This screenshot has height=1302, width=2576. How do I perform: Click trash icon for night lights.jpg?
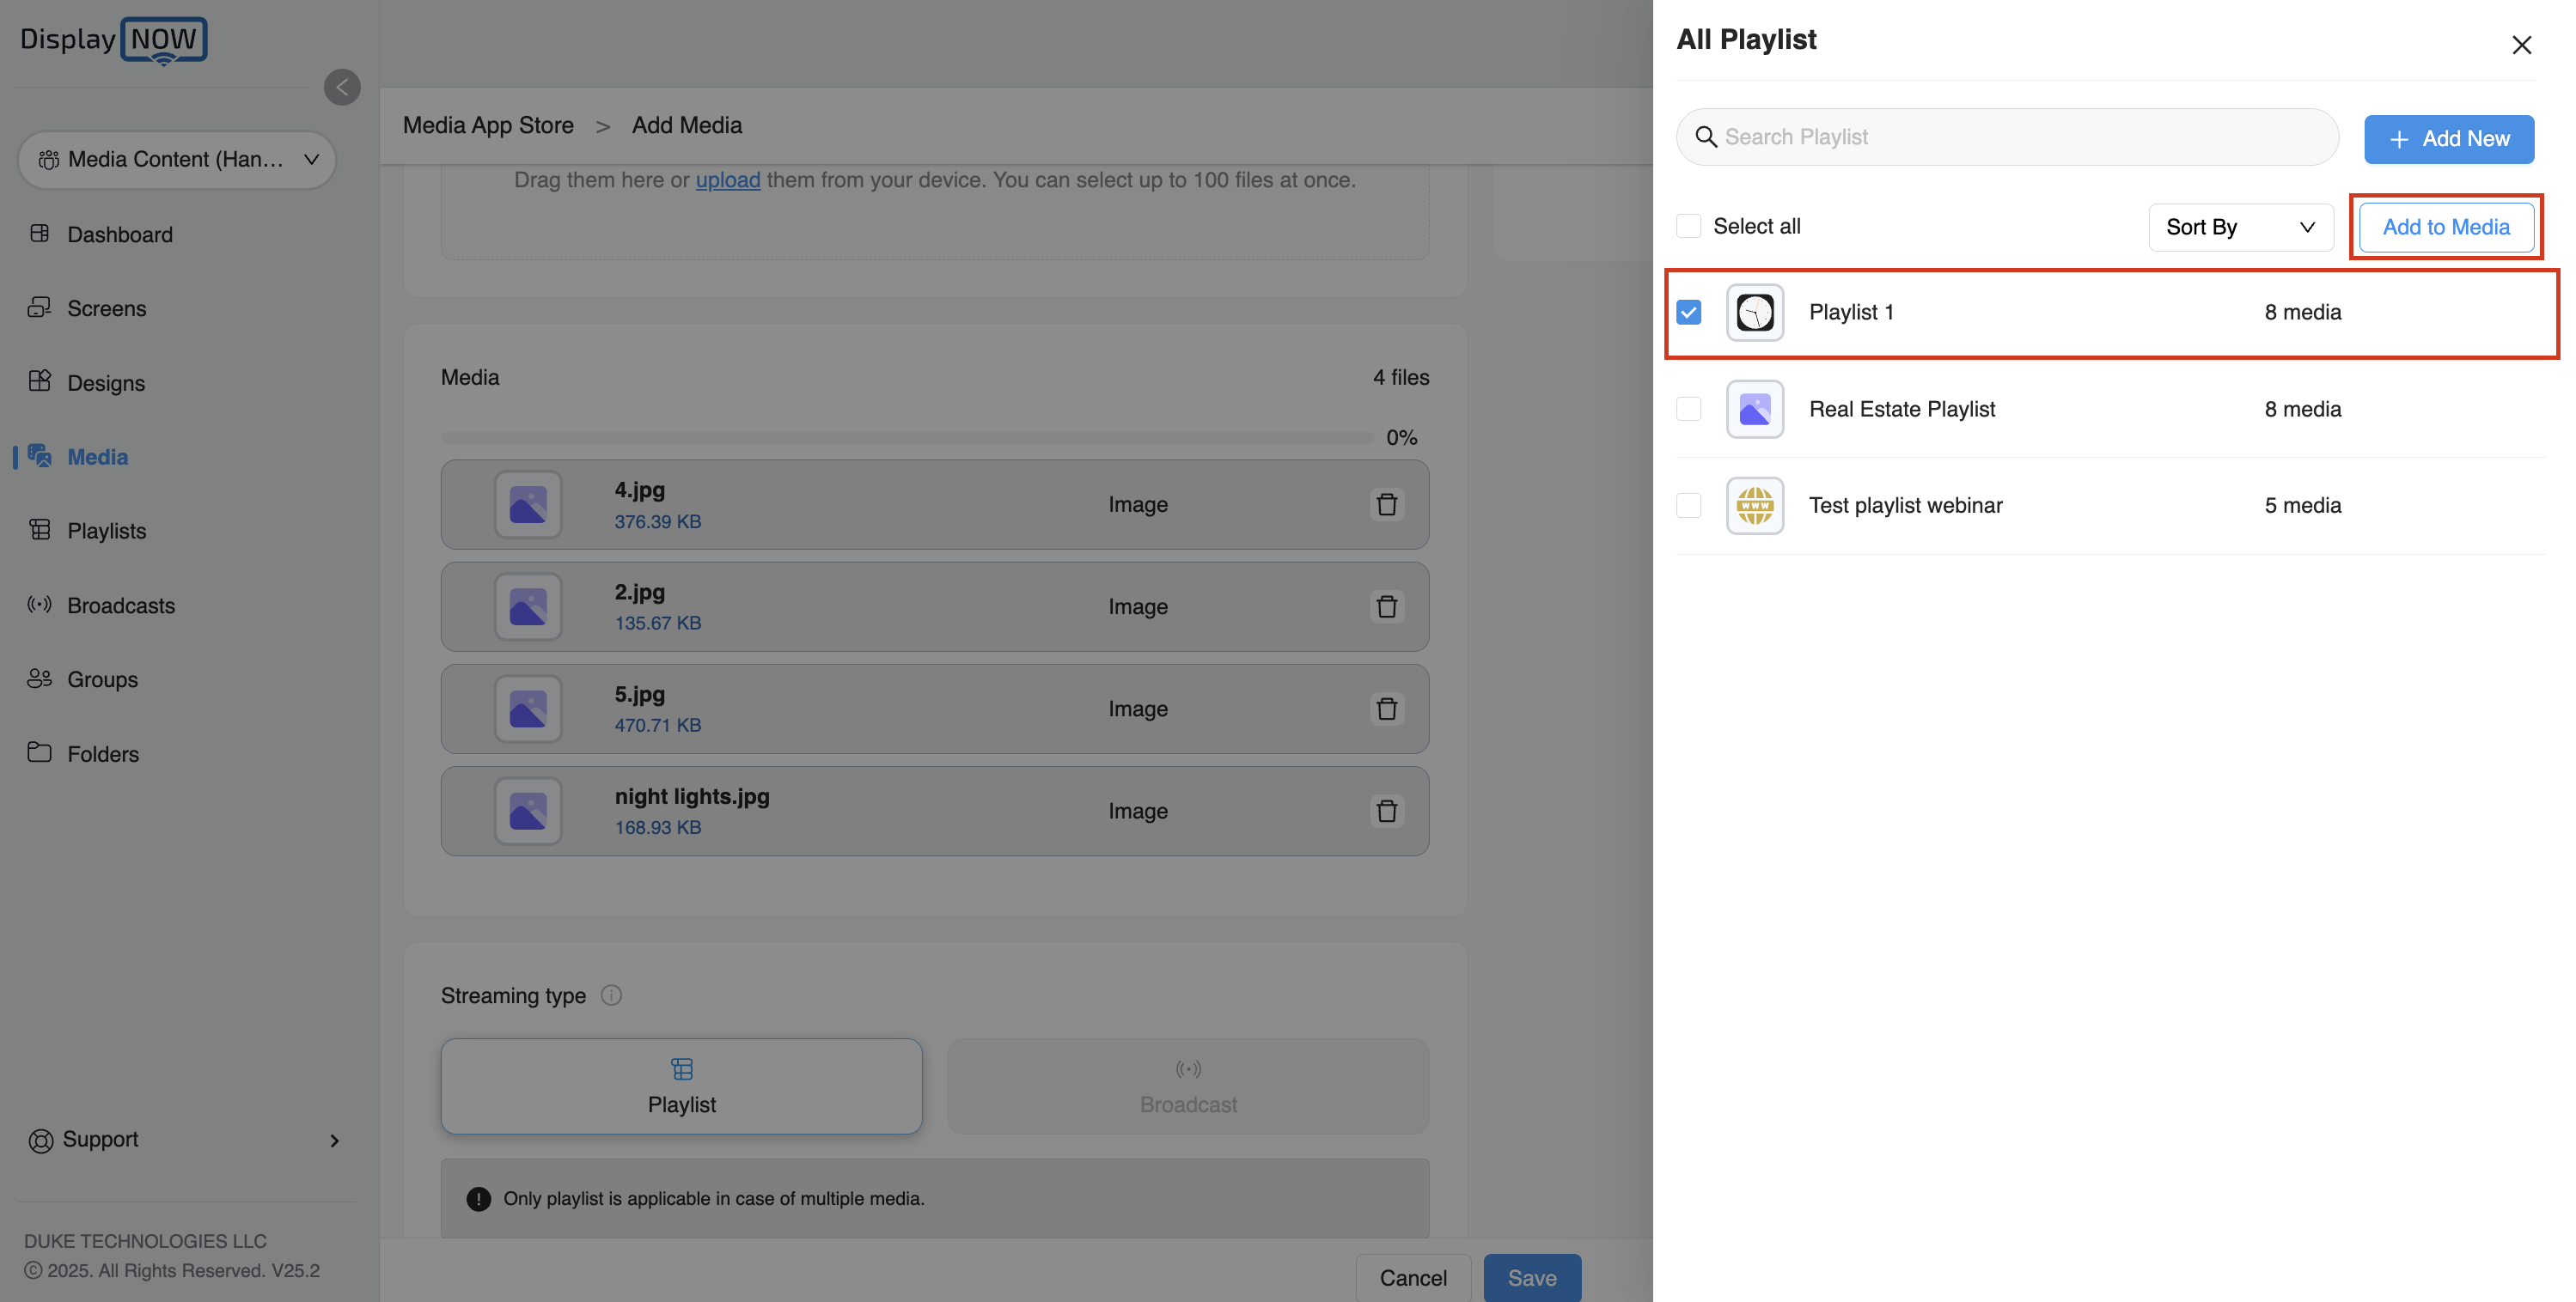click(1386, 811)
